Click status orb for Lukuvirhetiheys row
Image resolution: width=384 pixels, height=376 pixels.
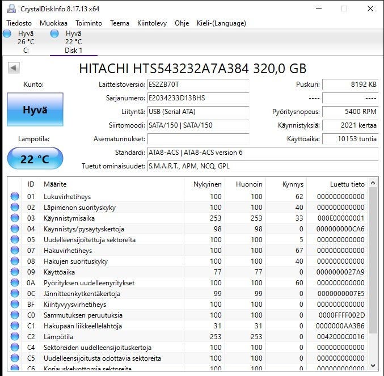tap(15, 197)
